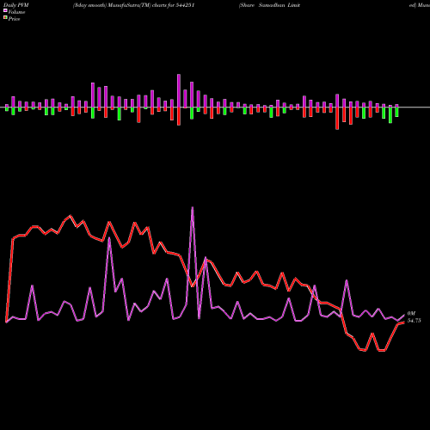Click the Volume legend color swatch
Image resolution: width=430 pixels, height=430 pixels.
click(5, 11)
